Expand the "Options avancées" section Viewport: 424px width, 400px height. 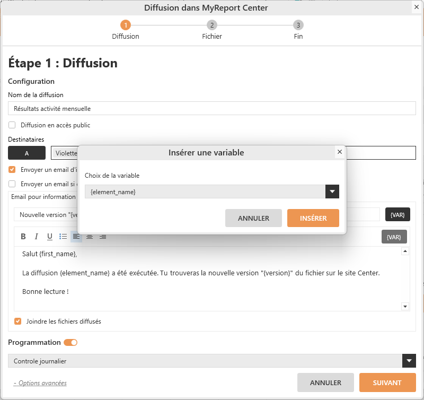tap(40, 383)
